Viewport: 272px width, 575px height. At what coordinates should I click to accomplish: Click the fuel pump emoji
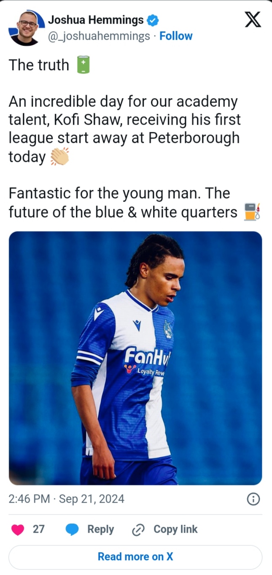click(252, 212)
